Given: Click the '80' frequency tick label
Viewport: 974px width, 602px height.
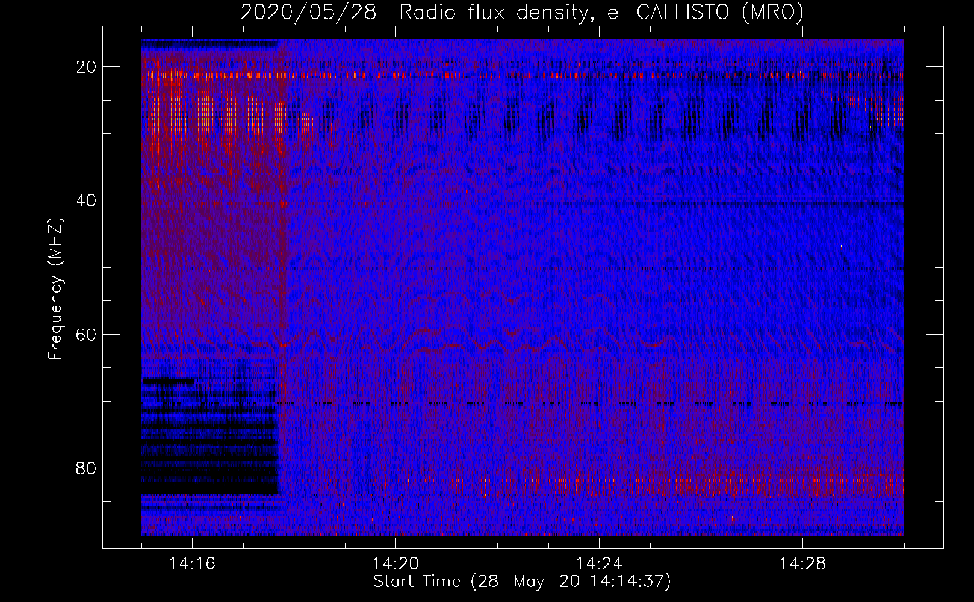Looking at the screenshot, I should tap(86, 468).
